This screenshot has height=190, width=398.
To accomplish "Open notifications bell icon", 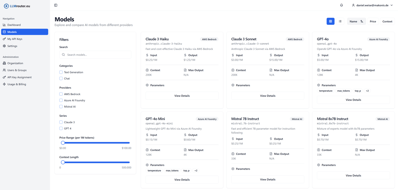I will click(341, 5).
